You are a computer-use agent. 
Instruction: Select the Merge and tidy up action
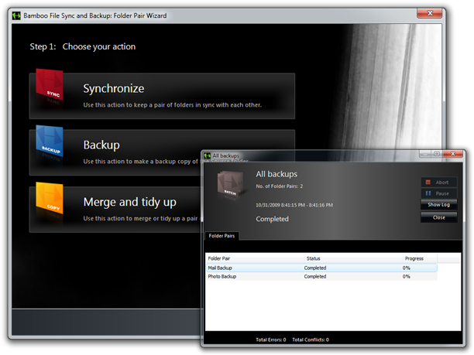tap(116, 208)
